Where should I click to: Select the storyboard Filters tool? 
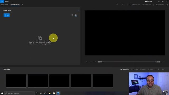click(150, 69)
